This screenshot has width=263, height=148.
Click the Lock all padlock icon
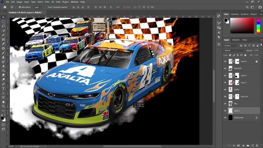coord(245,55)
